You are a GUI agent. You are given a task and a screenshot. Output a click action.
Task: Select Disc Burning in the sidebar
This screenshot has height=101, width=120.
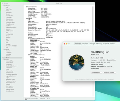tap(9, 21)
